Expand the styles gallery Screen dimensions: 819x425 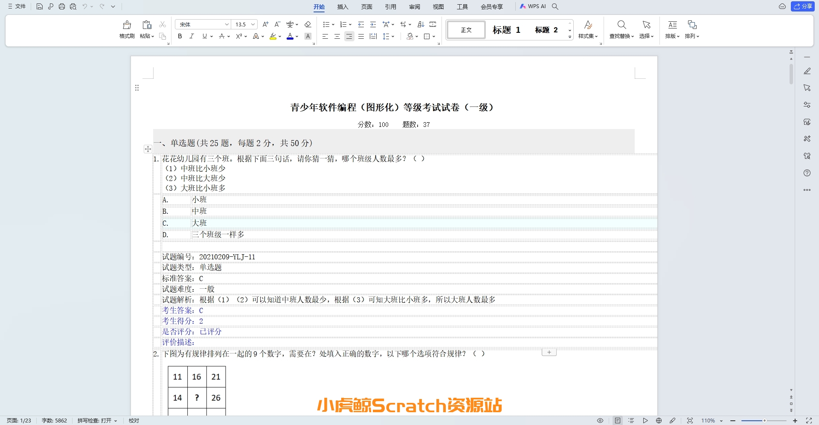(570, 37)
